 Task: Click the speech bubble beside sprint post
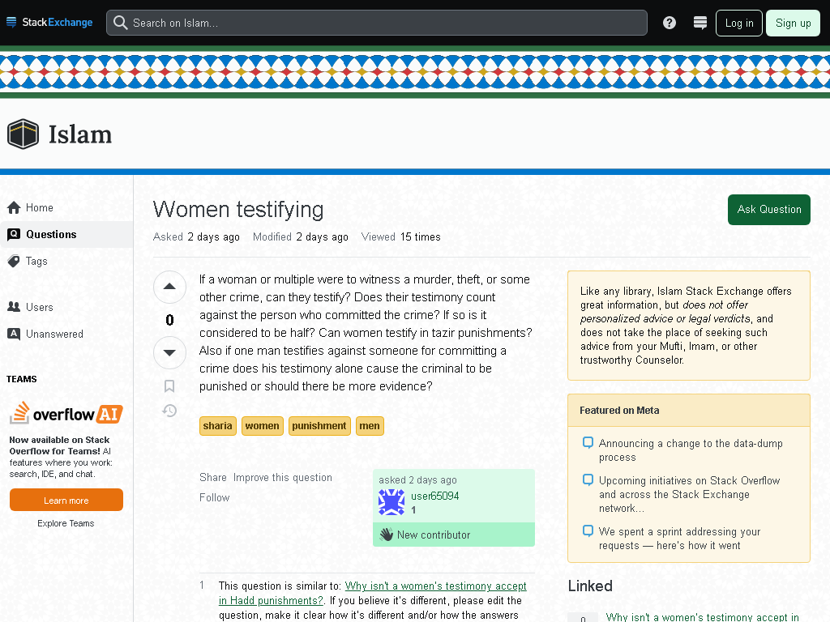click(x=588, y=530)
